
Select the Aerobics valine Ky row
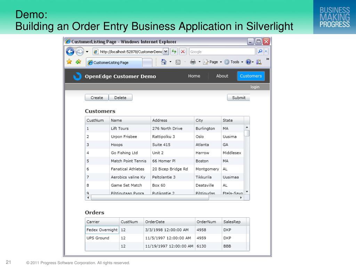click(164, 177)
